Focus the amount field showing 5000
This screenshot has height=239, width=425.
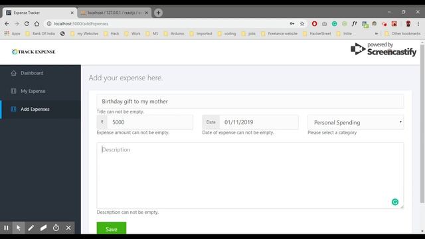150,122
